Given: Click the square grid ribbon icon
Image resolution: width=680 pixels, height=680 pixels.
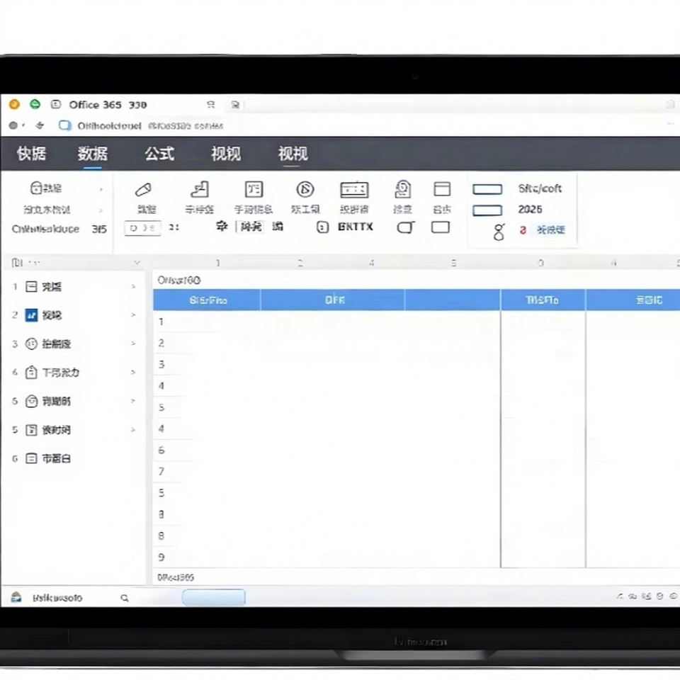Looking at the screenshot, I should [x=254, y=190].
